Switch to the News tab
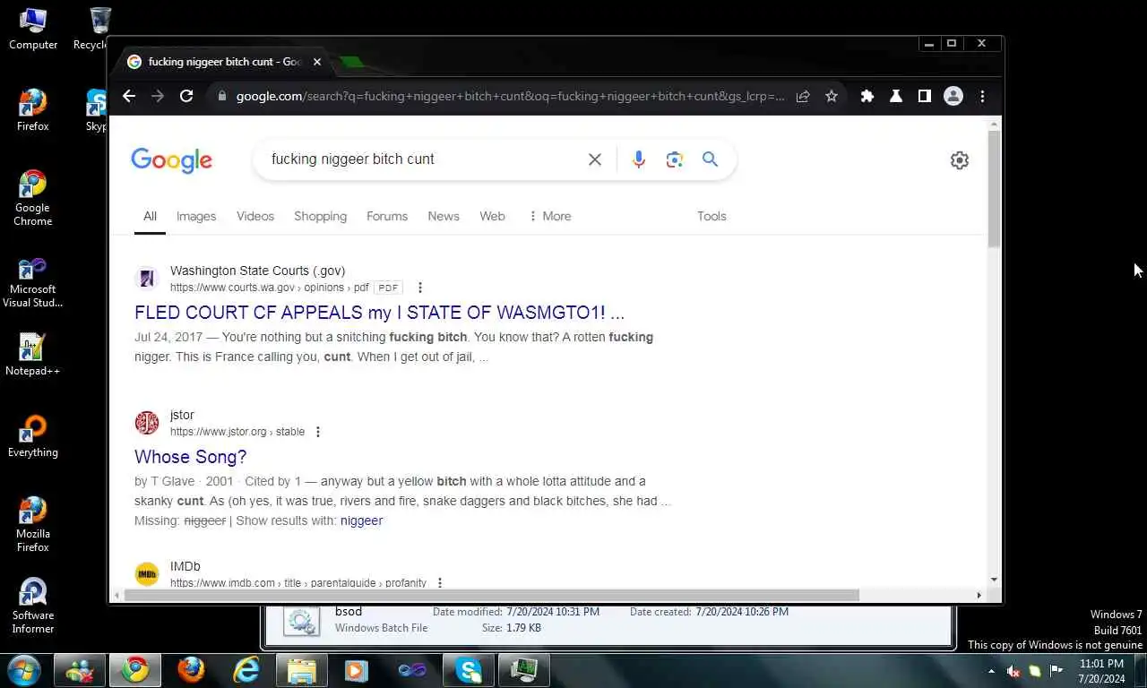Screen dimensions: 1147x688 444,216
